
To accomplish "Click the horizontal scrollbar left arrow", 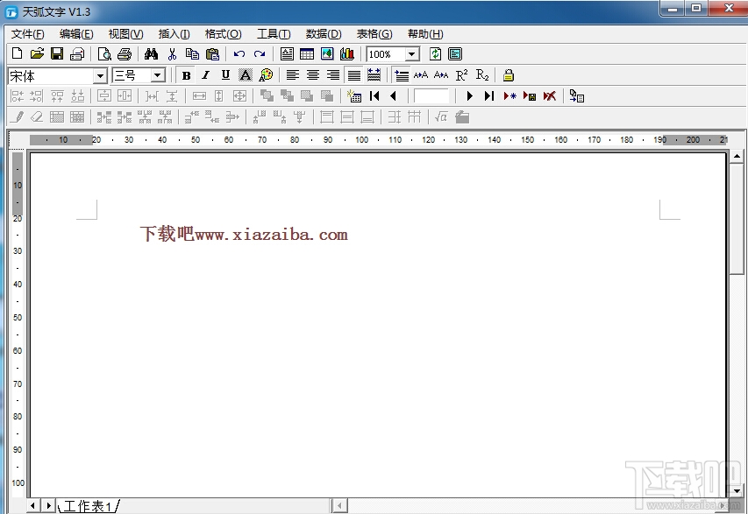I will pyautogui.click(x=339, y=505).
